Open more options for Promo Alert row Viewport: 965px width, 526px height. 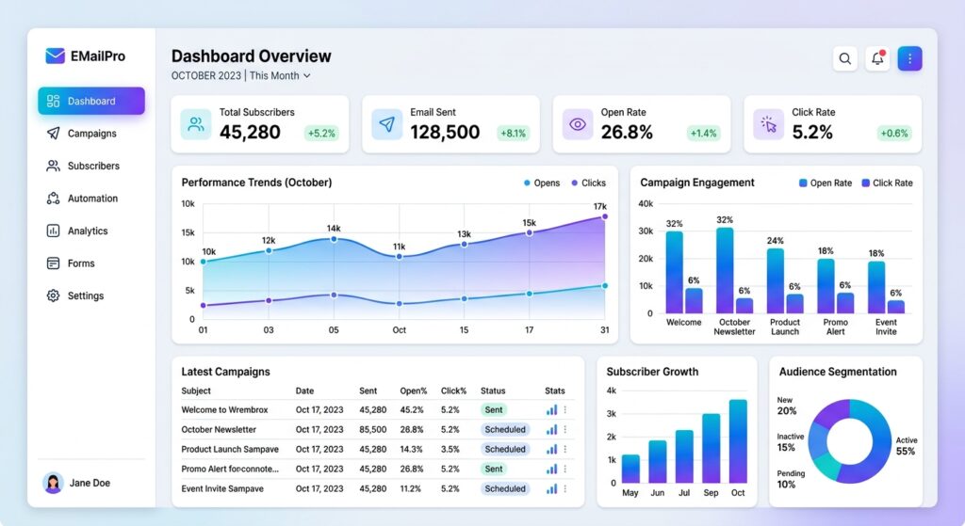[x=565, y=469]
